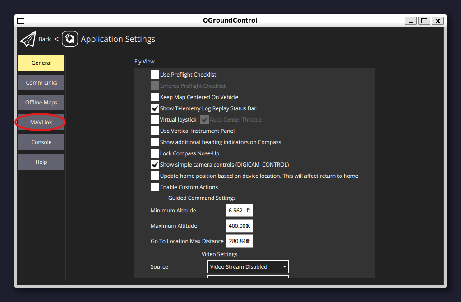
Task: Edit the Maximum Altitude field
Action: pyautogui.click(x=240, y=225)
